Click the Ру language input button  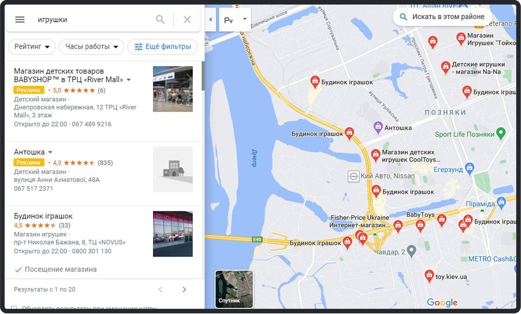[x=229, y=20]
